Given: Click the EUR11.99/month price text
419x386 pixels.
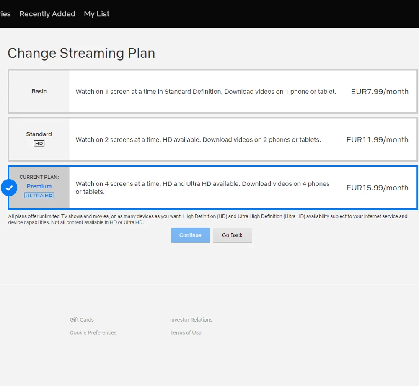Looking at the screenshot, I should 378,139.
